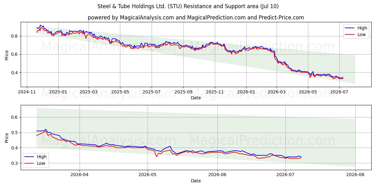Click 'High' in the bottom chart legend

point(41,157)
